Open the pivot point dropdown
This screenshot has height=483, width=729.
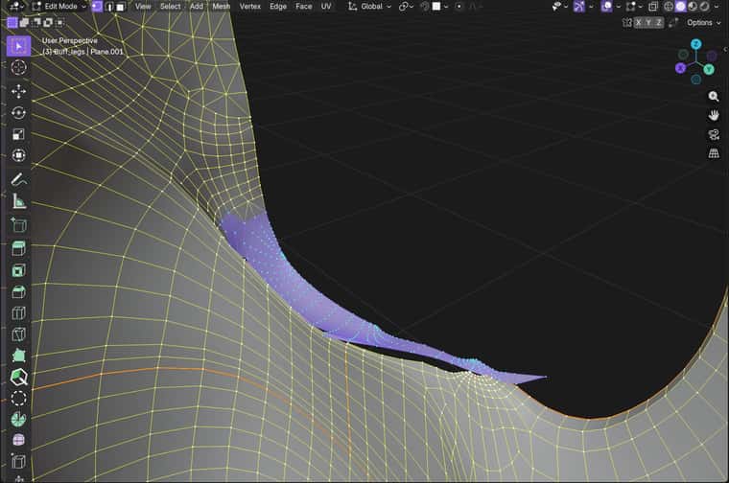406,6
